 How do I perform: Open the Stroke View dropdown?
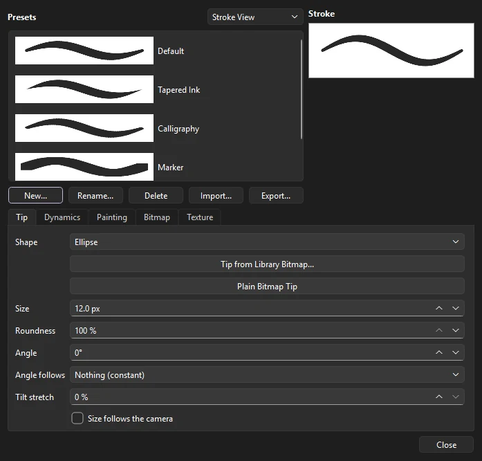click(255, 17)
